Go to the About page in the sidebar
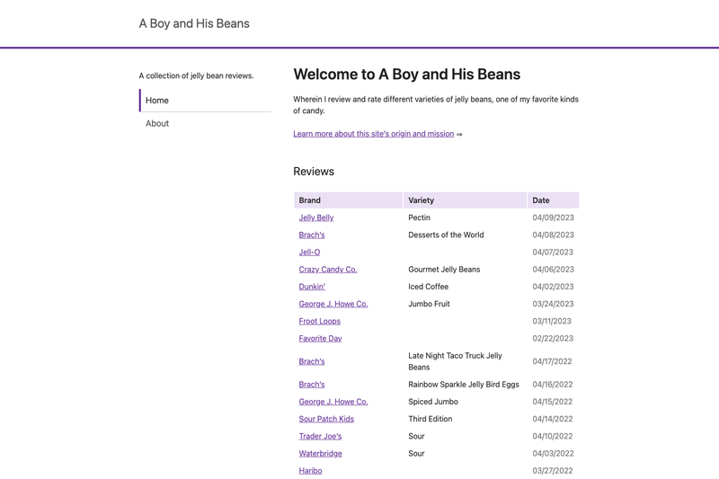This screenshot has height=479, width=719. click(x=157, y=123)
